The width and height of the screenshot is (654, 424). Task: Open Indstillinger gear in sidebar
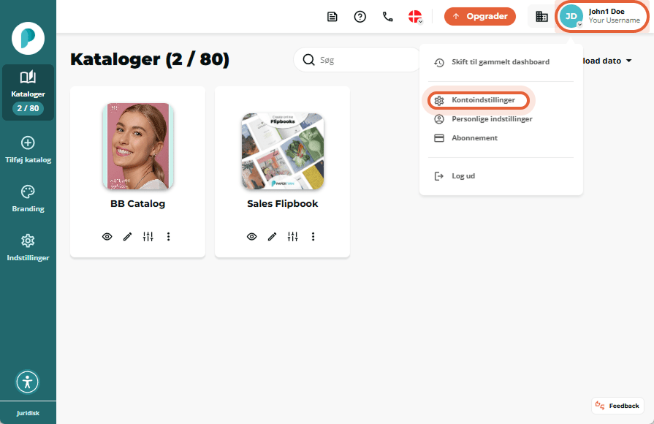coord(28,248)
